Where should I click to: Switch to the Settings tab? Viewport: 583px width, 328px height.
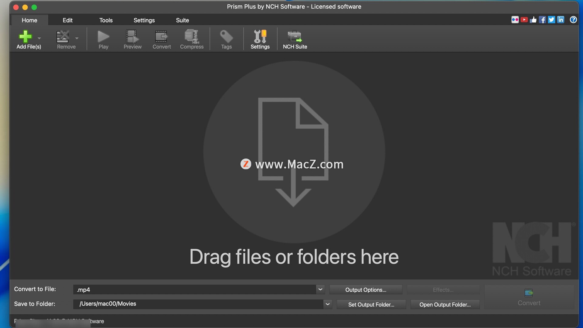[144, 20]
